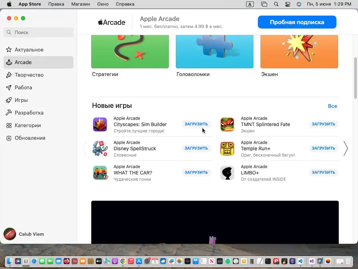Open the keyboard input source menu
This screenshot has height=269, width=358.
coord(250,4)
